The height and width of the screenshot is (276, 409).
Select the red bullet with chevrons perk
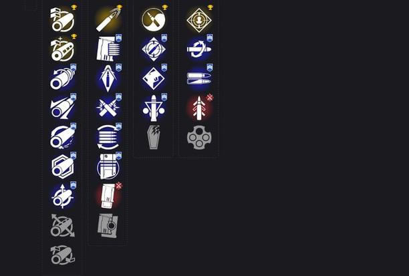click(x=199, y=108)
